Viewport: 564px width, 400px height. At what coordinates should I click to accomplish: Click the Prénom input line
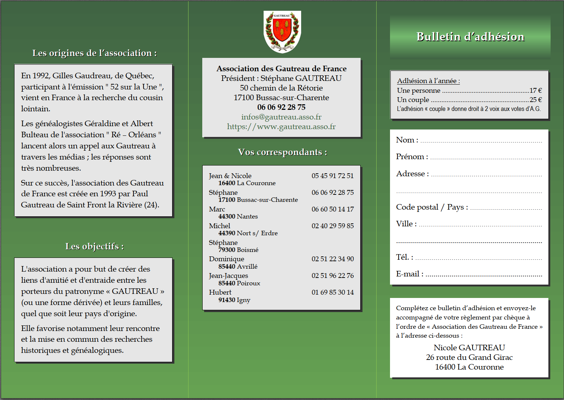click(486, 157)
